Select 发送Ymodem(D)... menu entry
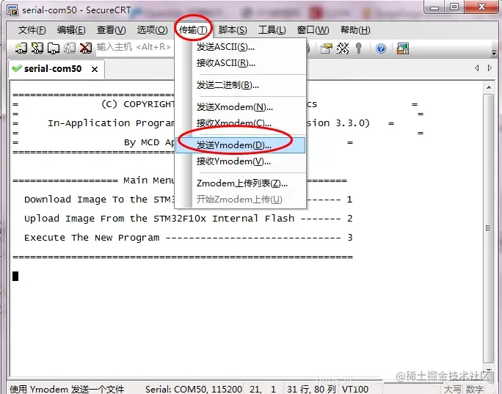 coord(241,145)
